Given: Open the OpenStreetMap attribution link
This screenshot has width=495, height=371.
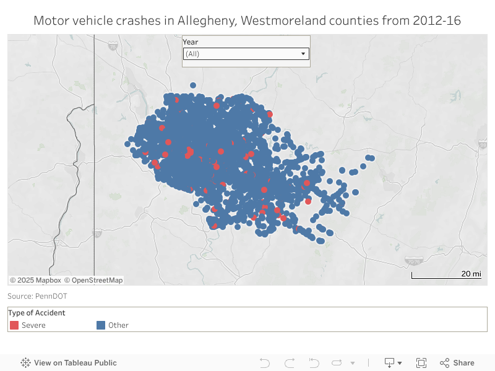Looking at the screenshot, I should coord(97,280).
